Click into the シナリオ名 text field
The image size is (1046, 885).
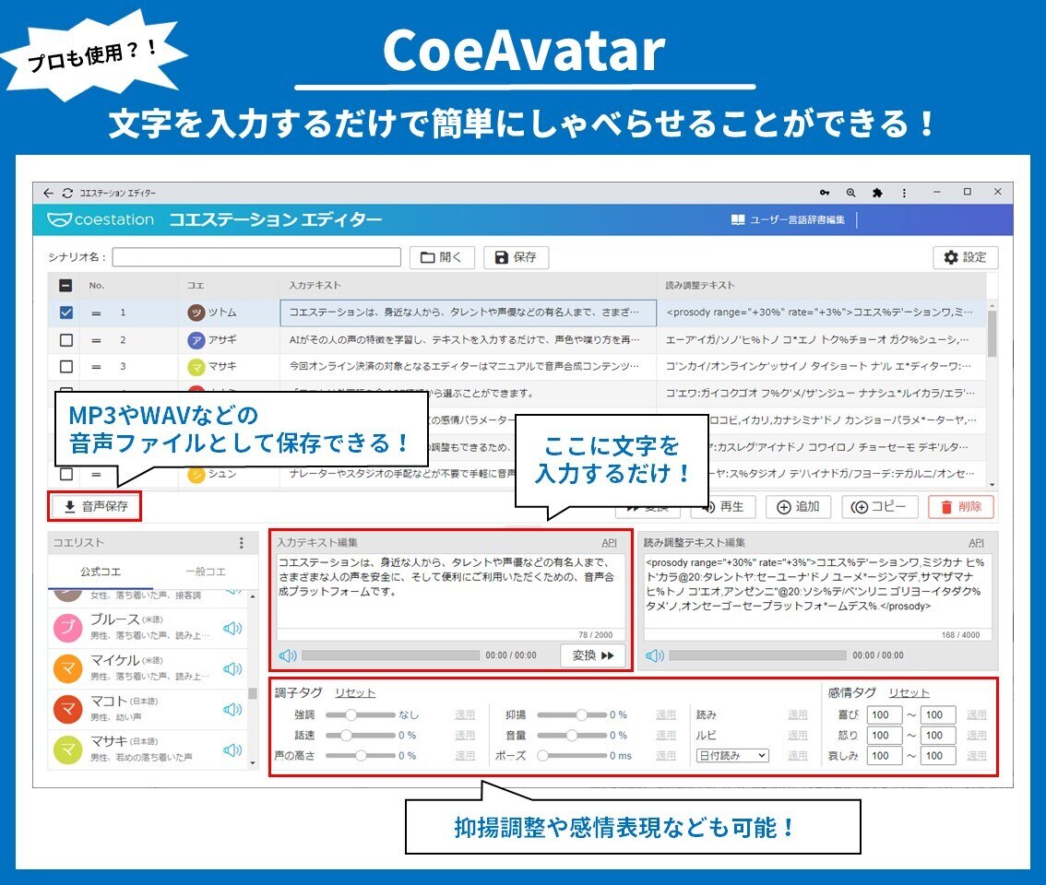pos(256,257)
